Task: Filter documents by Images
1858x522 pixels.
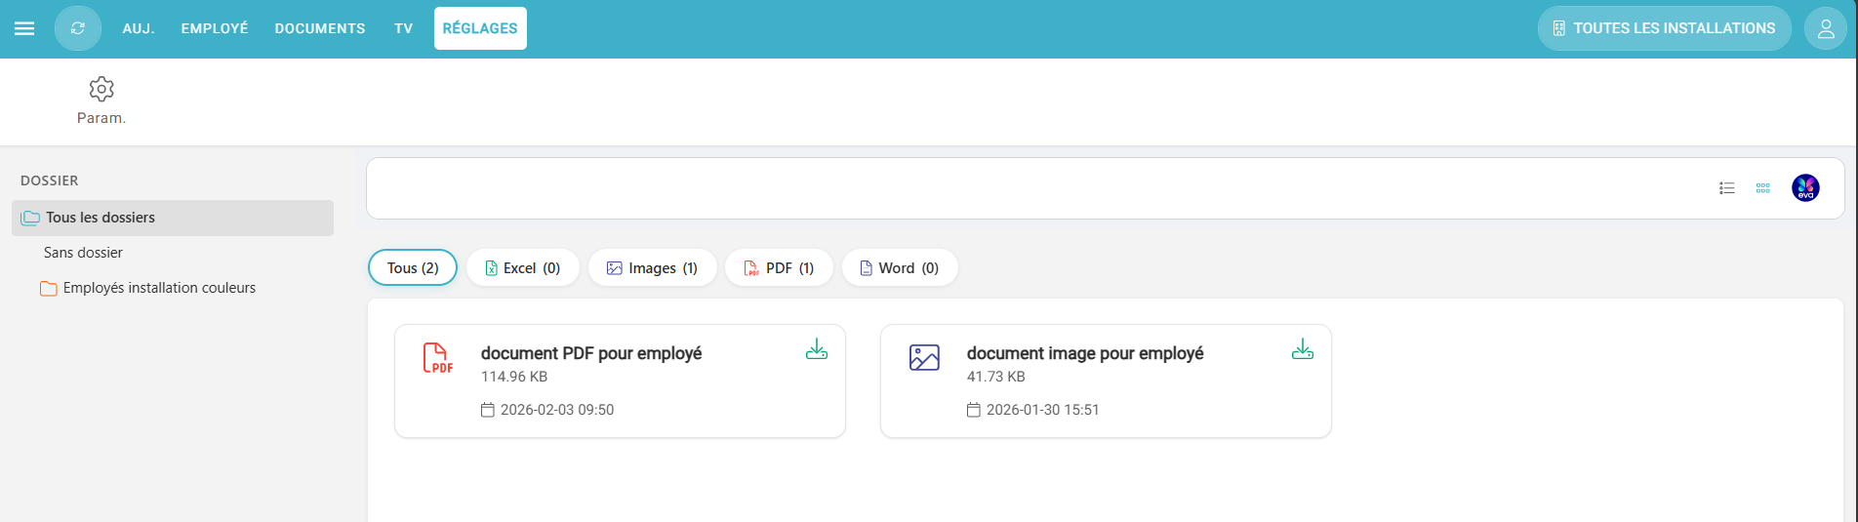Action: click(x=652, y=268)
